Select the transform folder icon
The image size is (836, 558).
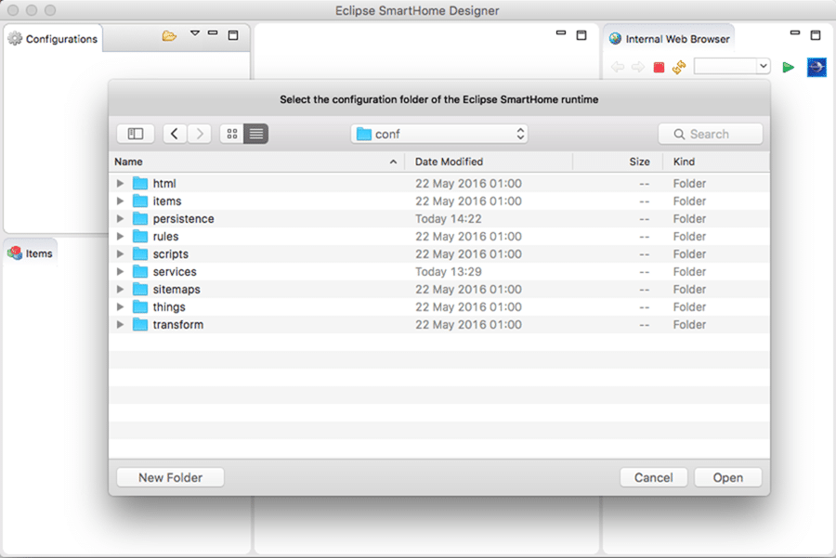(140, 324)
